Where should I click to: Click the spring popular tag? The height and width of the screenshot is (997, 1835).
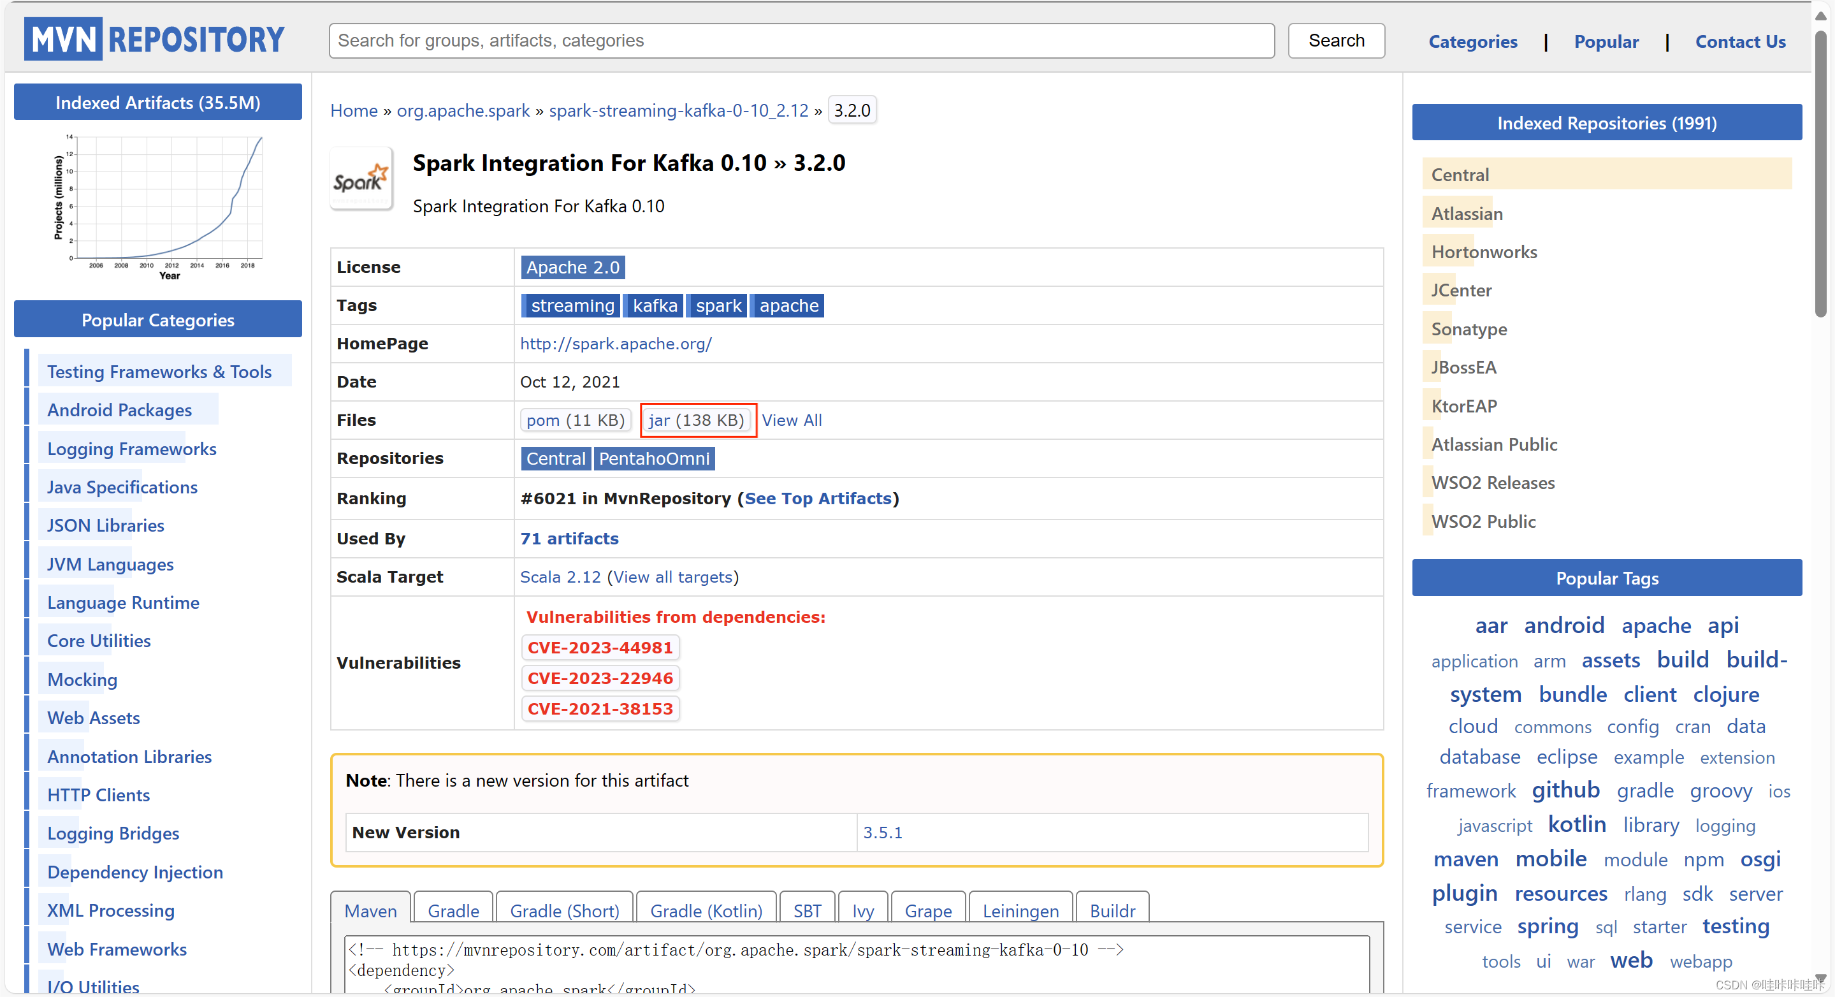(1547, 926)
